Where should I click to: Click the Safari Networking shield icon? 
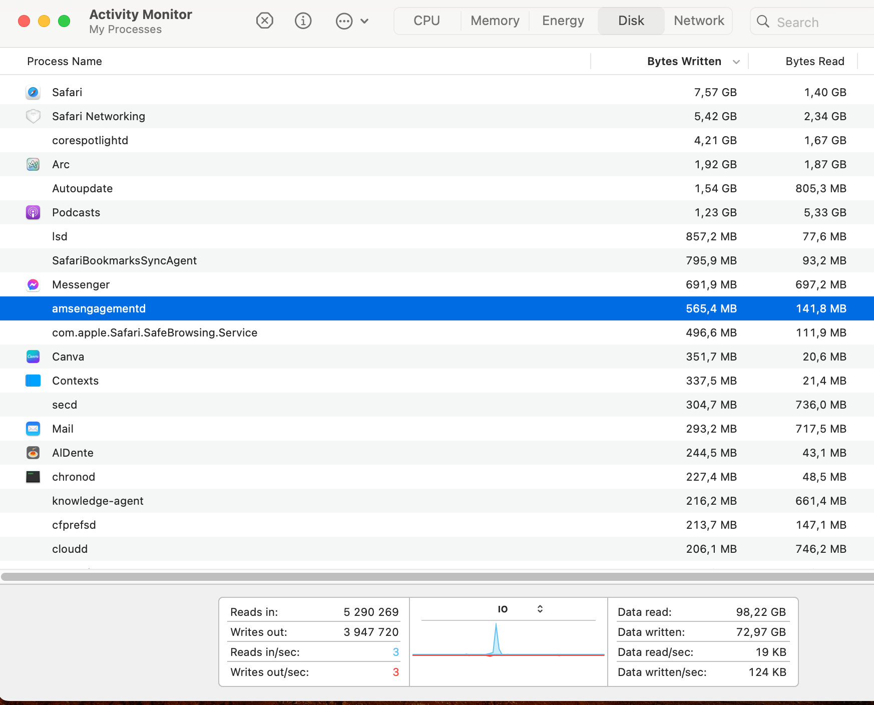[33, 116]
